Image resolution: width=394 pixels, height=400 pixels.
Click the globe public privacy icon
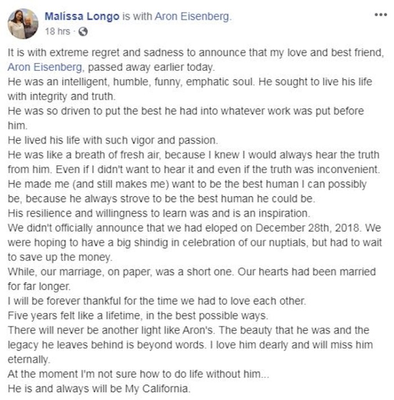click(83, 32)
